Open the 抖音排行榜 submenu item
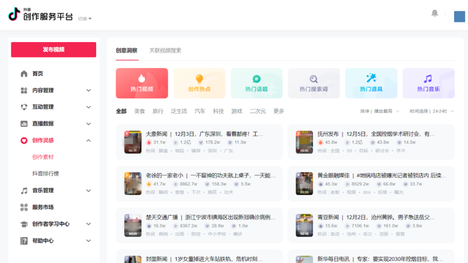The height and width of the screenshot is (263, 468). pos(45,173)
